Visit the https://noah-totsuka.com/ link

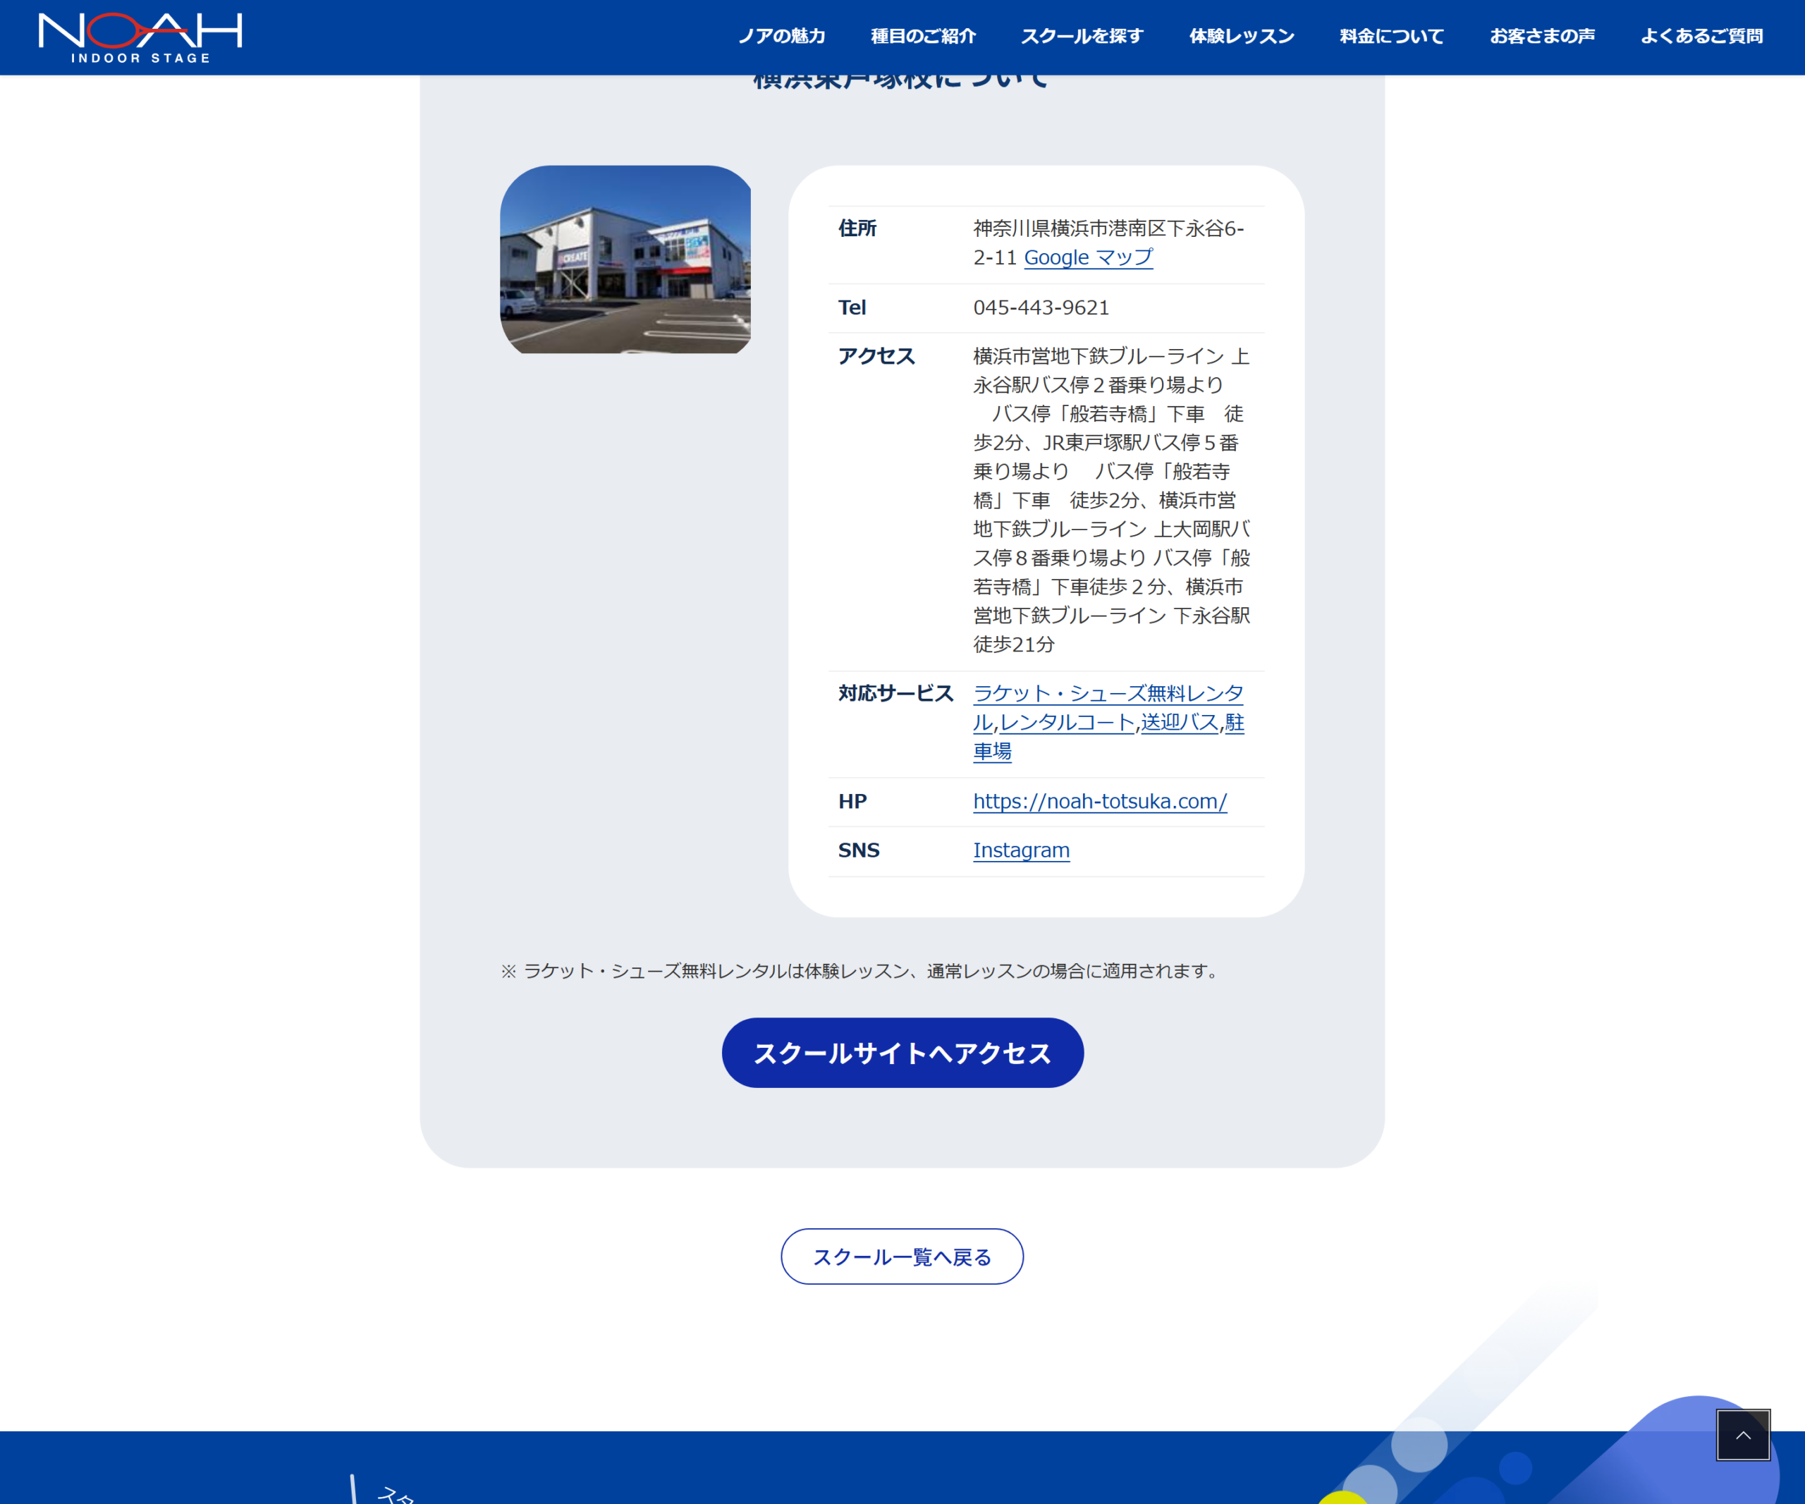[1099, 801]
